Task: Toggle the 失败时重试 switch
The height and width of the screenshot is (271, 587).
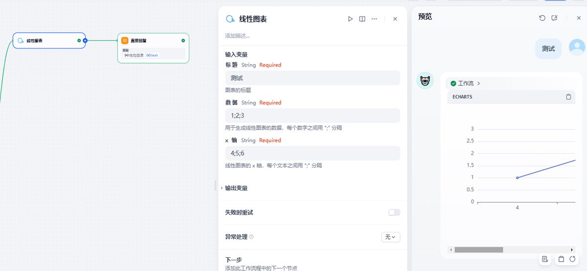Action: (394, 212)
